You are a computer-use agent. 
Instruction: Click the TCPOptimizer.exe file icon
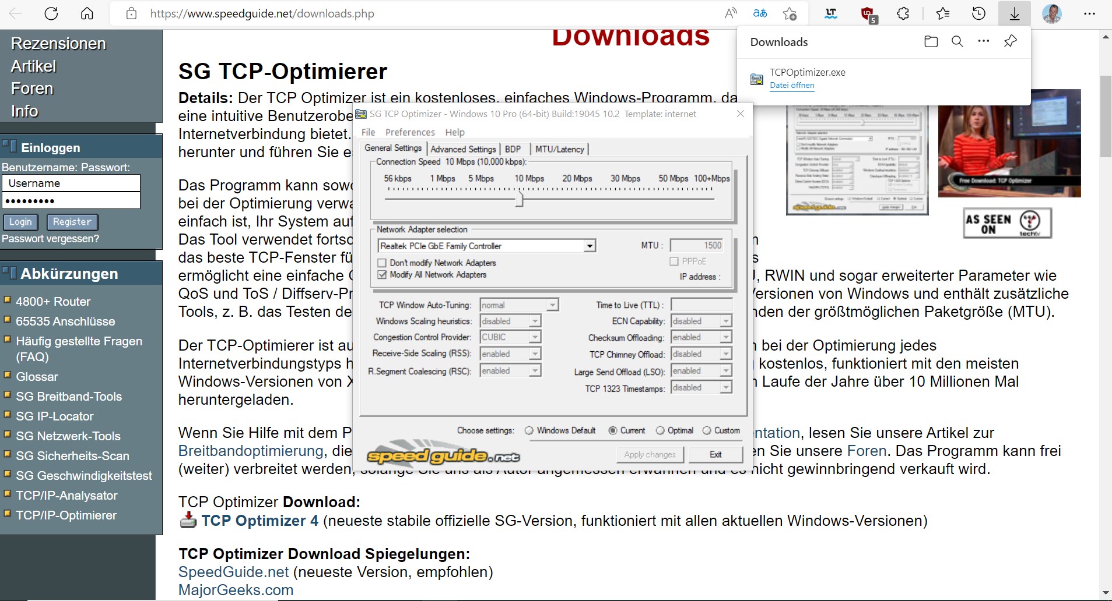pyautogui.click(x=757, y=79)
